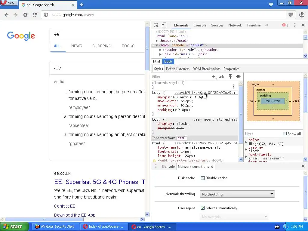Reload the page with the refresh icon
This screenshot has height=231, width=308.
pos(25,15)
